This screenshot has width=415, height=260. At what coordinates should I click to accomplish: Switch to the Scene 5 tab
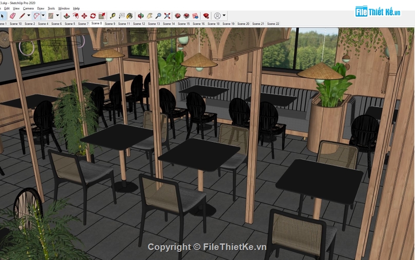tap(70, 24)
